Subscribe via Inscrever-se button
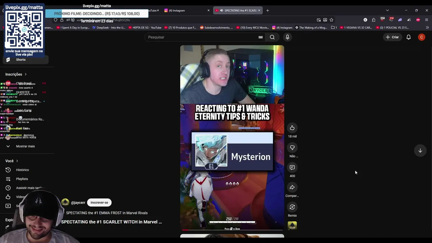The width and height of the screenshot is (432, 243). 99,202
